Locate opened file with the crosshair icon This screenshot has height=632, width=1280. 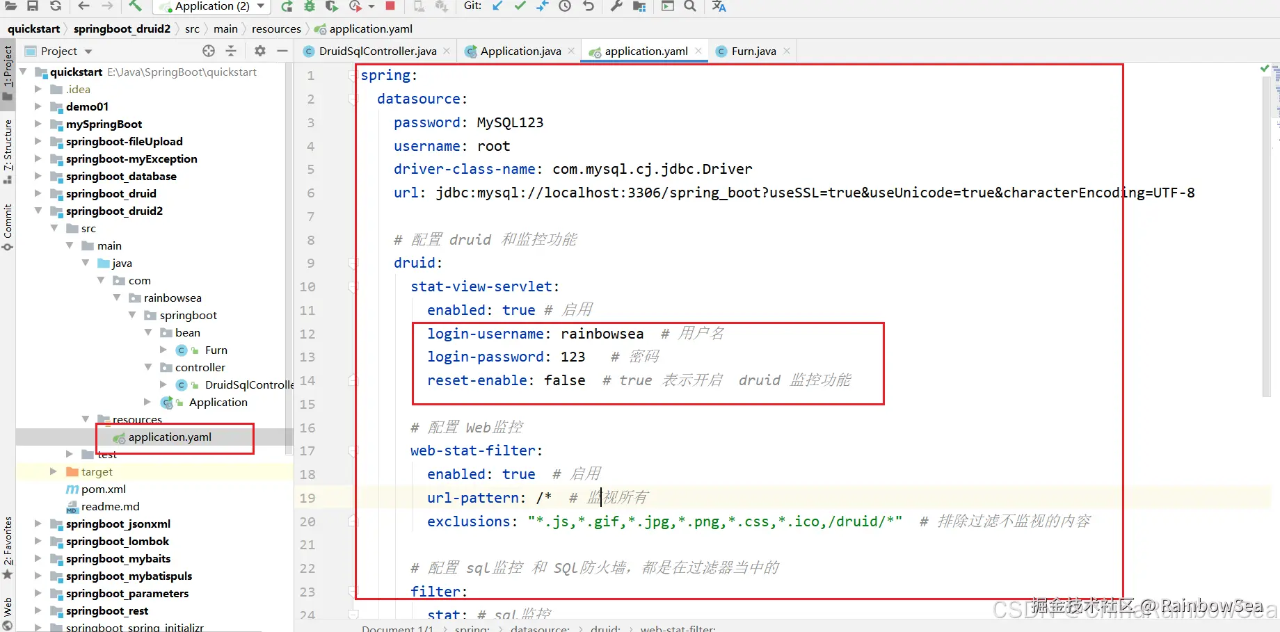click(209, 51)
